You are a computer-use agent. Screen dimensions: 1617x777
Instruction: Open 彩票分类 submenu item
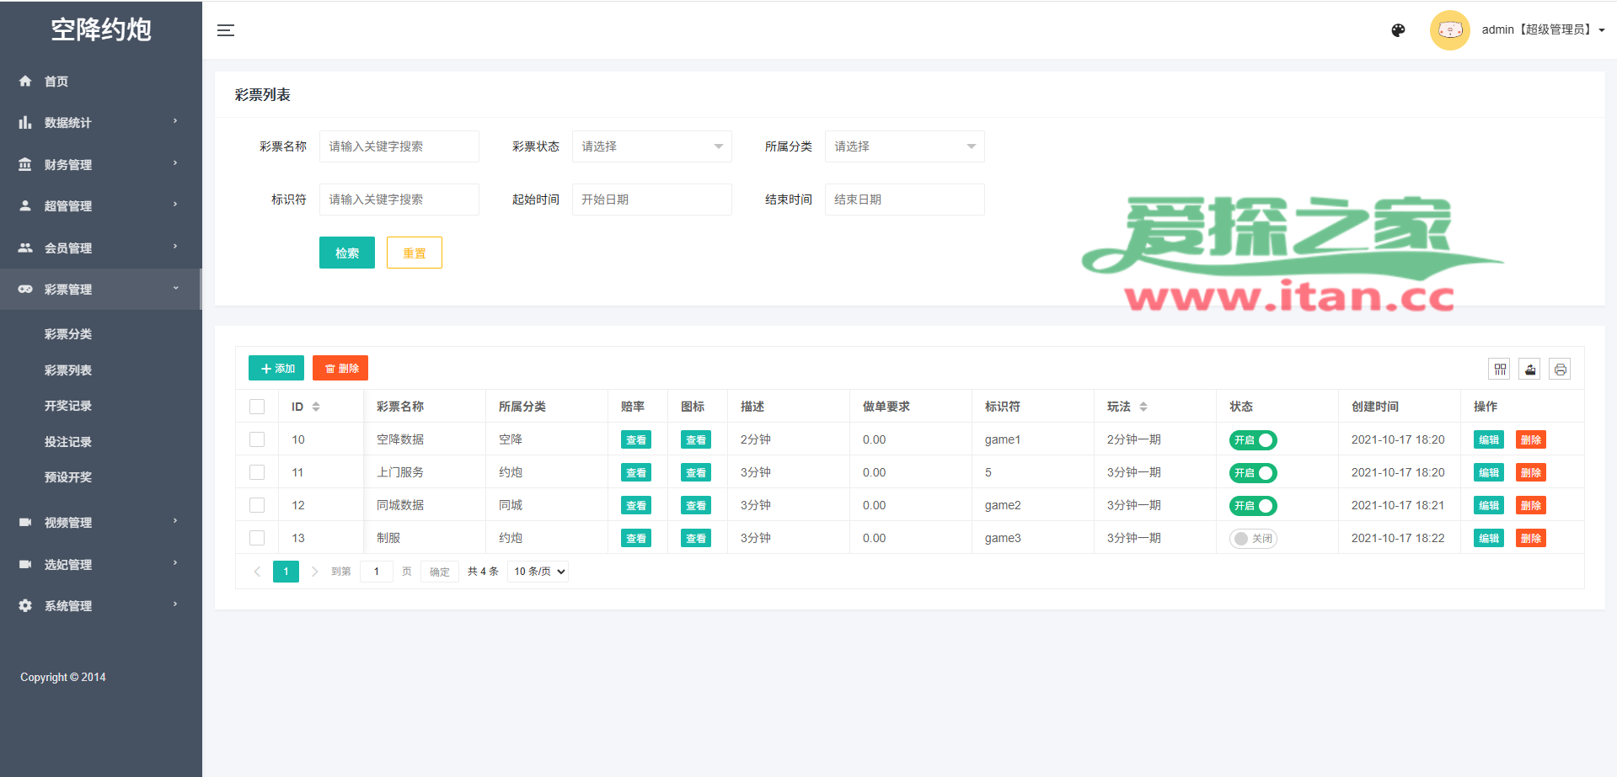point(68,334)
